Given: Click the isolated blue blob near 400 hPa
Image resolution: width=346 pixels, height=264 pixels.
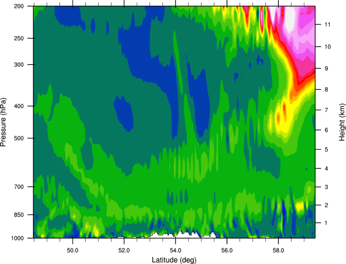Looking at the screenshot, I should [124, 113].
